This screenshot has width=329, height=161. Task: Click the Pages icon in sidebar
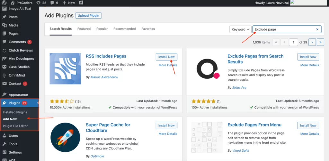click(x=4, y=34)
